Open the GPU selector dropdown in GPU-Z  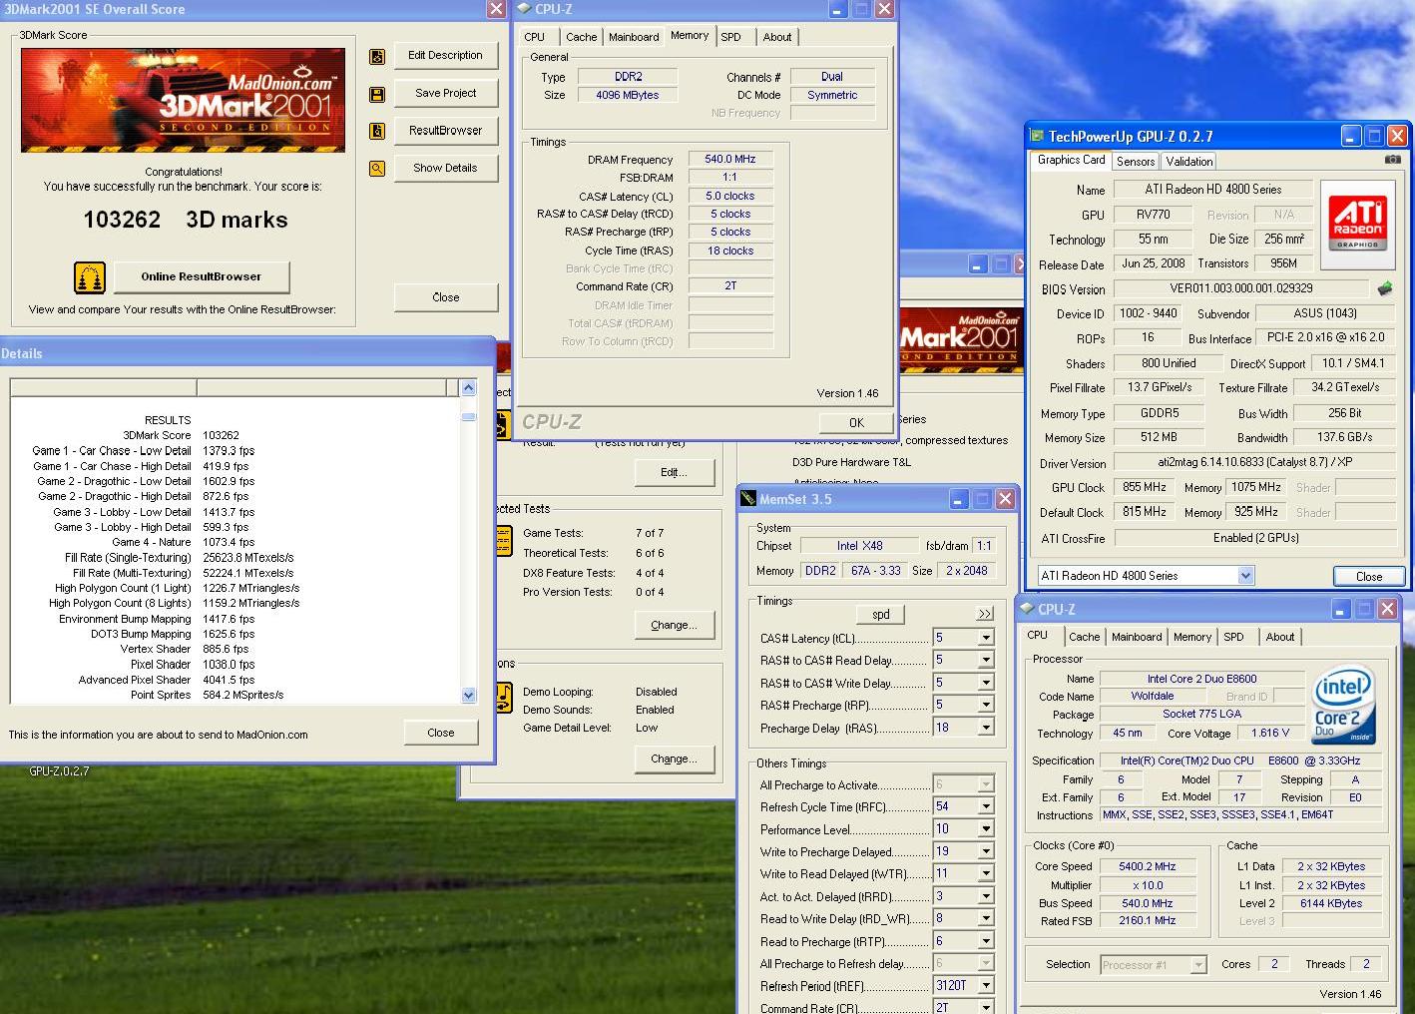(x=1245, y=576)
